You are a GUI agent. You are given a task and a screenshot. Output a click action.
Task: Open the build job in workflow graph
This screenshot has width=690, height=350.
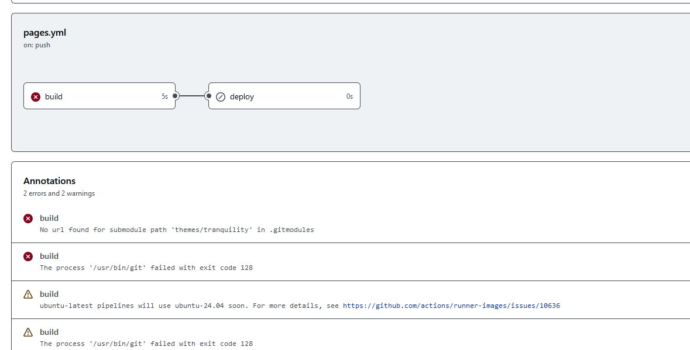[99, 96]
